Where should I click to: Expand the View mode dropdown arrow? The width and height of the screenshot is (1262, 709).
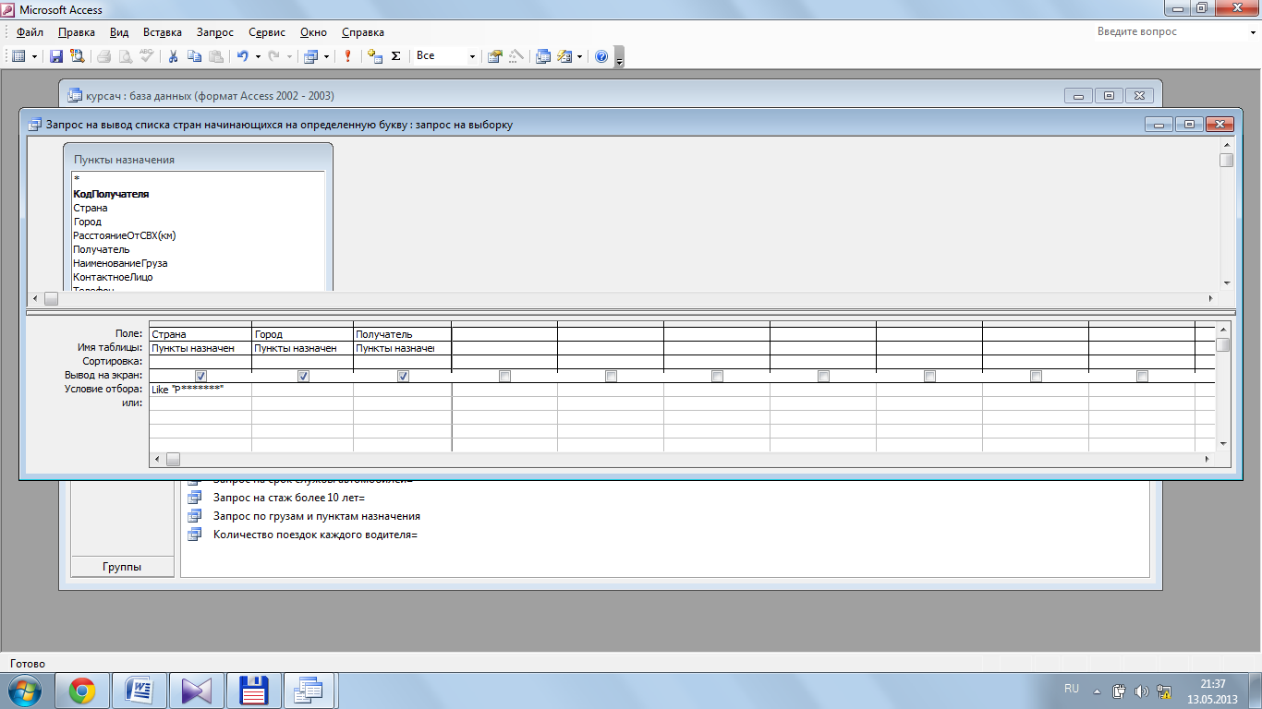(34, 56)
